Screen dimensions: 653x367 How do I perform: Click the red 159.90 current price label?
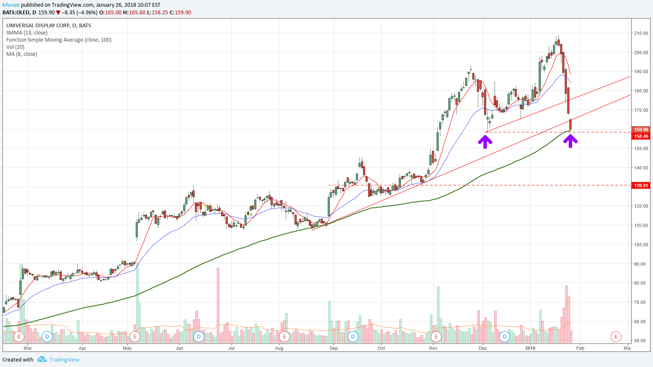(x=641, y=129)
